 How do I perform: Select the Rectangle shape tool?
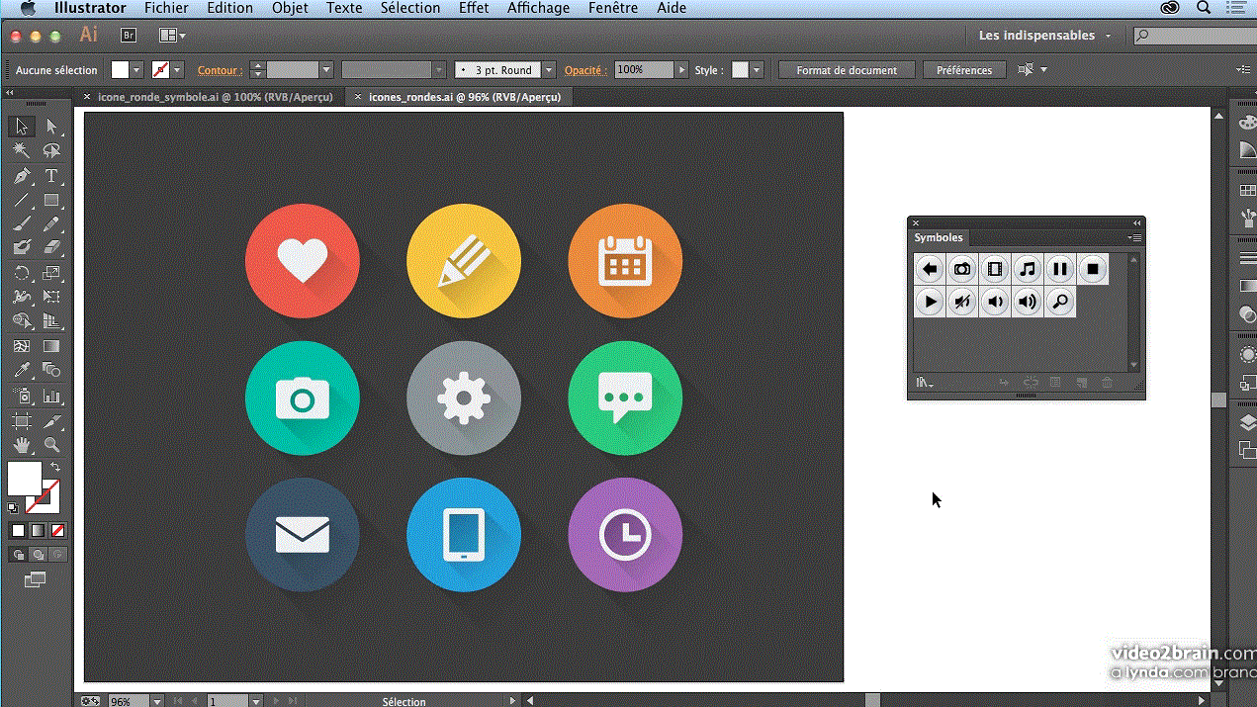pyautogui.click(x=51, y=201)
